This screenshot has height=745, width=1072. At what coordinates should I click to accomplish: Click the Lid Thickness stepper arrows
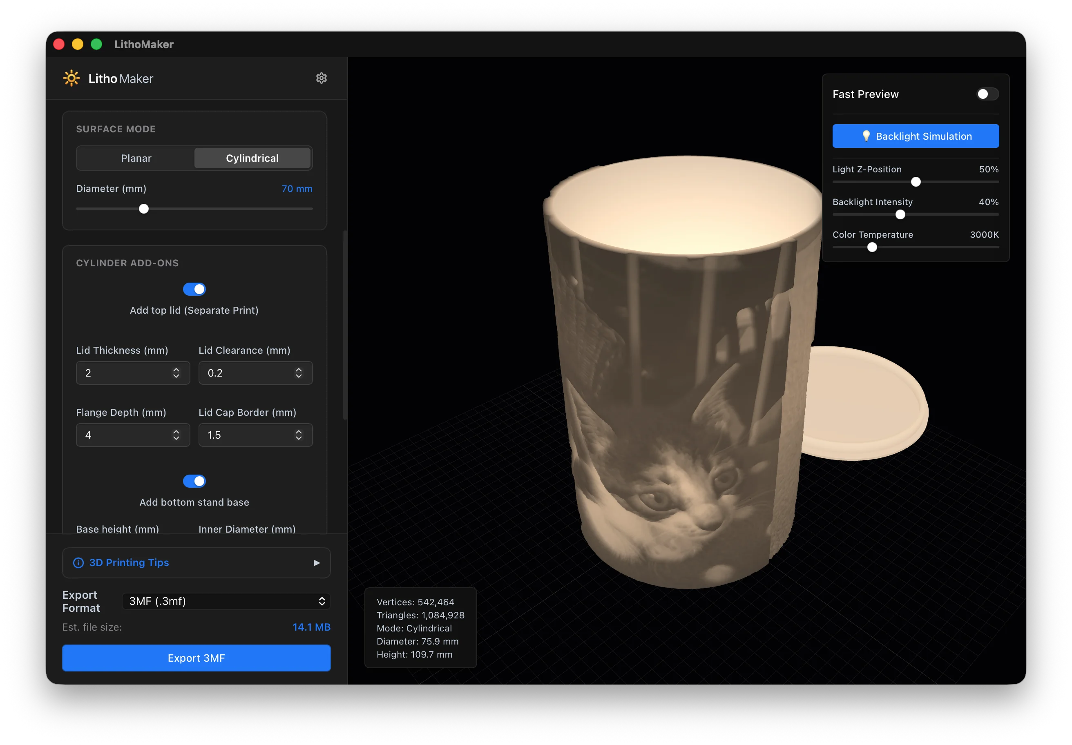[176, 372]
